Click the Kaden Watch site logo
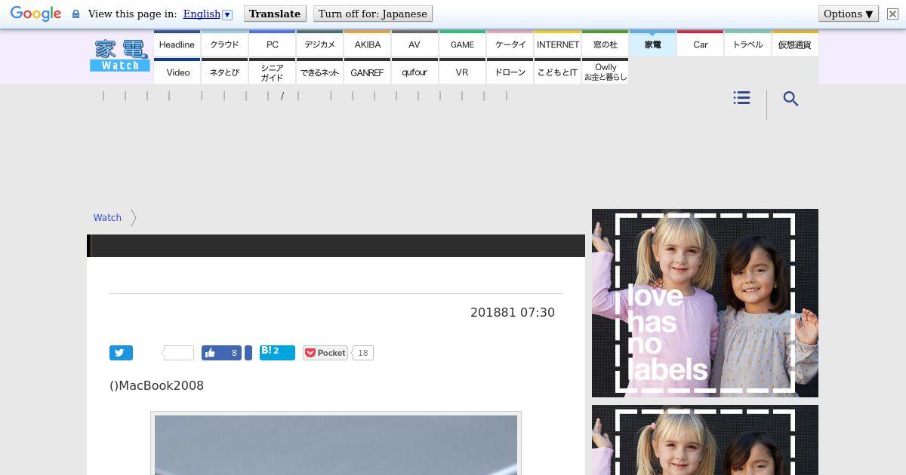Screen dimensions: 906x475 [x=120, y=56]
